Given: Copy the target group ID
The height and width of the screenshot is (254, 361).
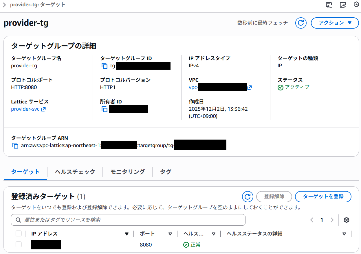Looking at the screenshot, I should (105, 66).
